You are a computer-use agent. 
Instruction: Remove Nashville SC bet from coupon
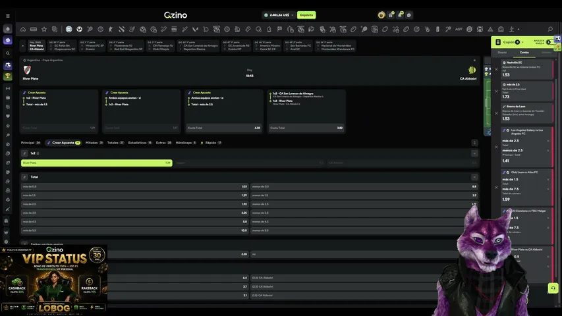coord(496,70)
